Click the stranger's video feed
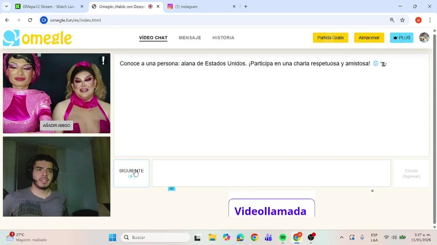Screen dimensions: 437x245 [x=56, y=93]
